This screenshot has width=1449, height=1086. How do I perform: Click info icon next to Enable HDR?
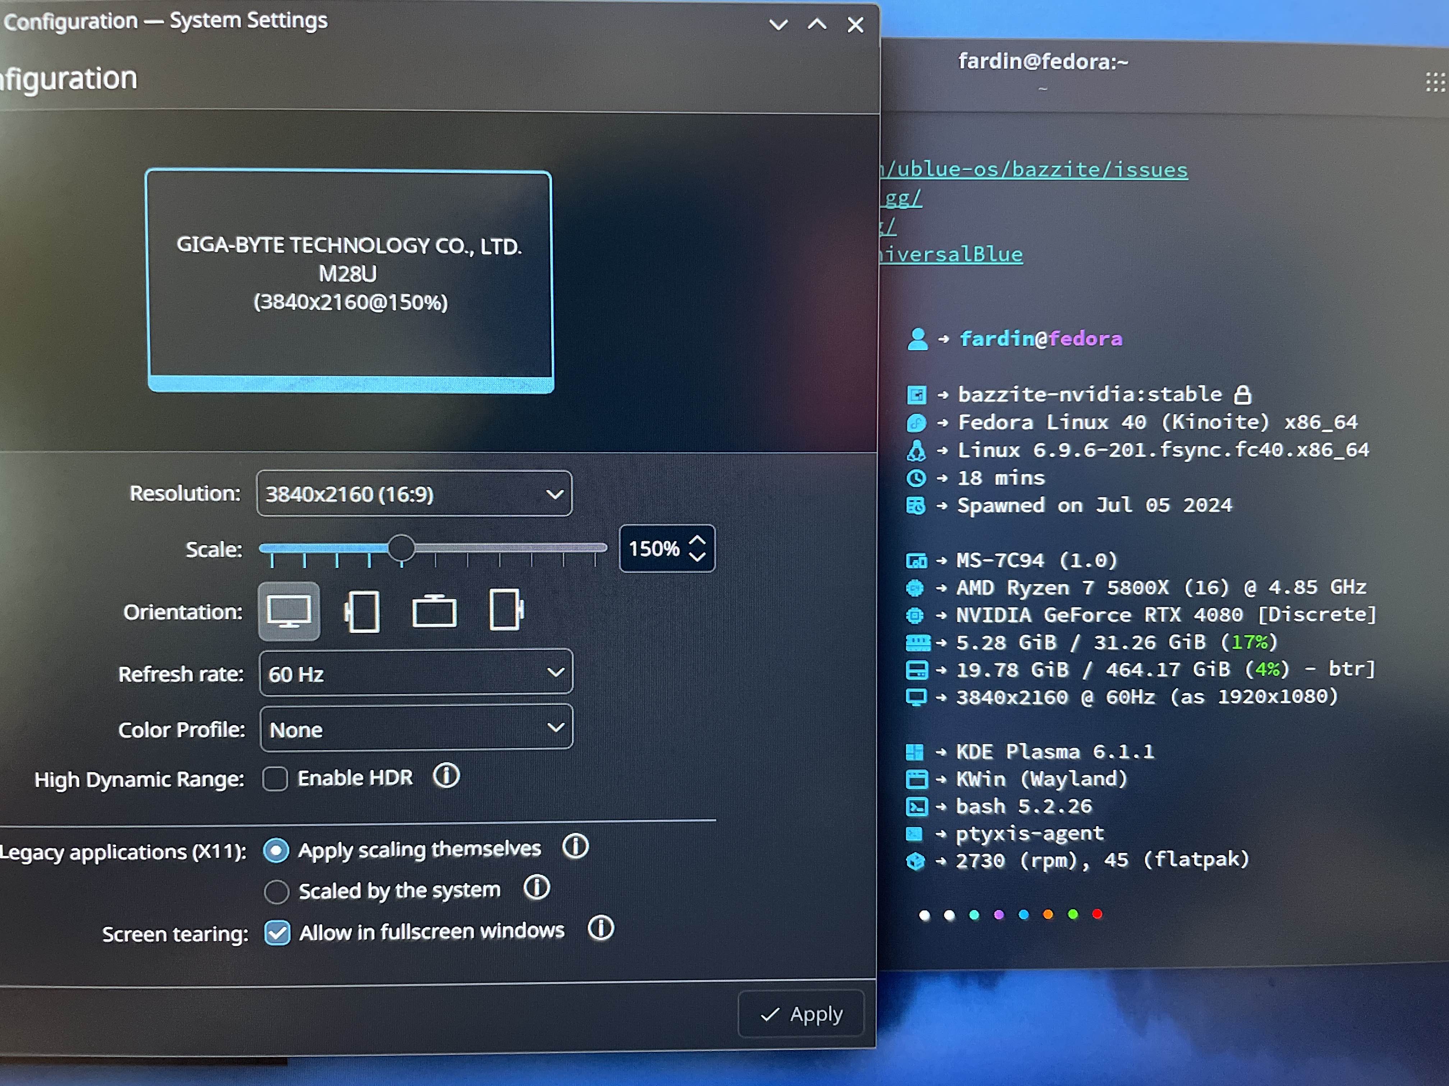tap(446, 776)
